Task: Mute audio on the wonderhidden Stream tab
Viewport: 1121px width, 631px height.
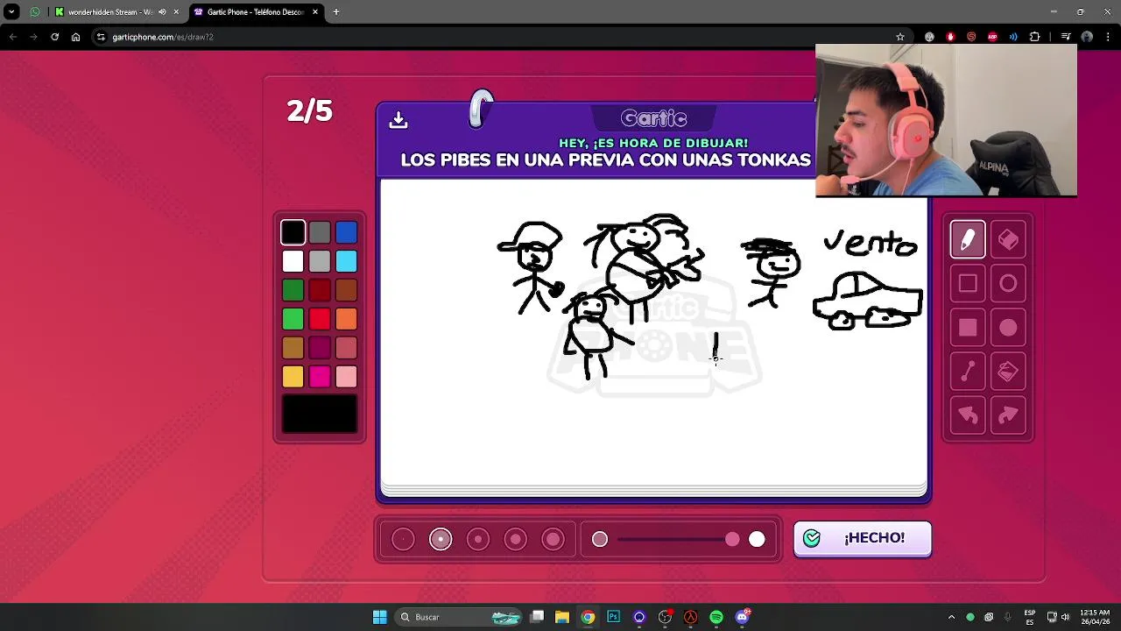Action: click(x=162, y=12)
